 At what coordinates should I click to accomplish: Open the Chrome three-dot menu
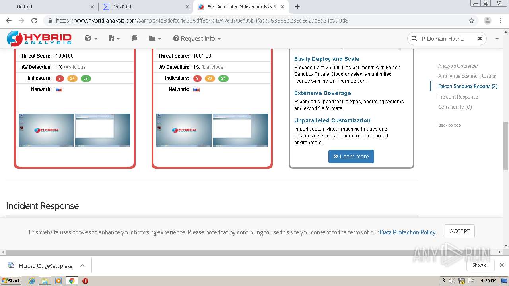501,21
